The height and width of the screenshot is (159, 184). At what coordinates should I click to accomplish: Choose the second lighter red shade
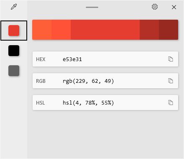pos(61,30)
